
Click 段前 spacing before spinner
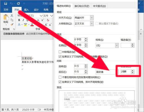tap(86, 66)
